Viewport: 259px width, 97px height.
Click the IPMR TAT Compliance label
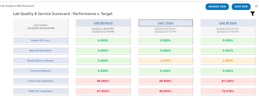pos(40,91)
